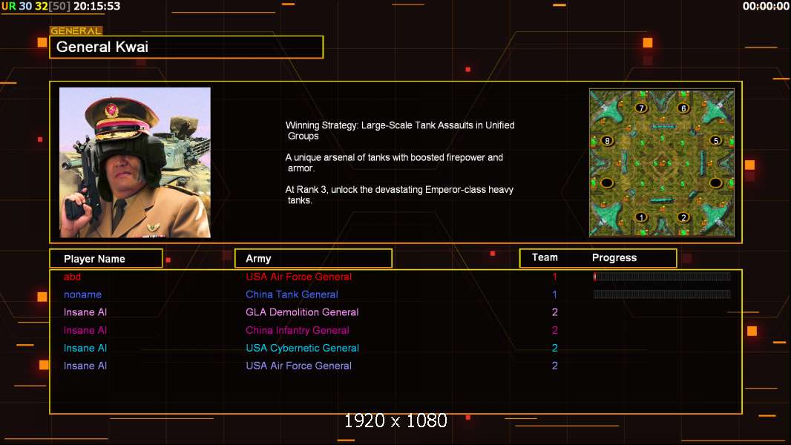The height and width of the screenshot is (445, 791).
Task: Click team number 2 in the last player row
Action: [x=554, y=366]
